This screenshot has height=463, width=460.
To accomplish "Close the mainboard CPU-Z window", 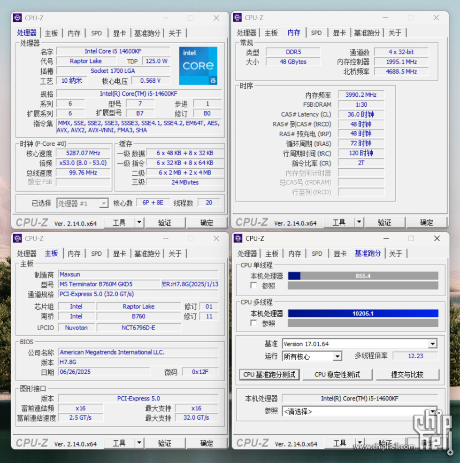I will click(x=216, y=238).
